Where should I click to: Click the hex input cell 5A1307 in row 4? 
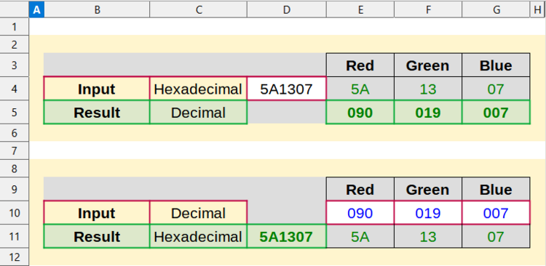tap(287, 89)
